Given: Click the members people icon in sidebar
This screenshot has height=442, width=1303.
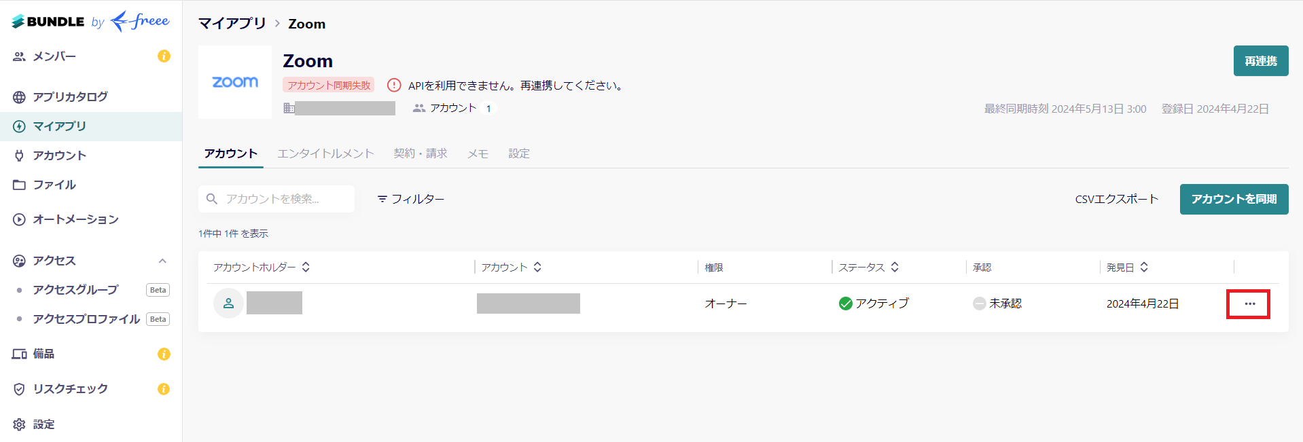Looking at the screenshot, I should [x=19, y=56].
